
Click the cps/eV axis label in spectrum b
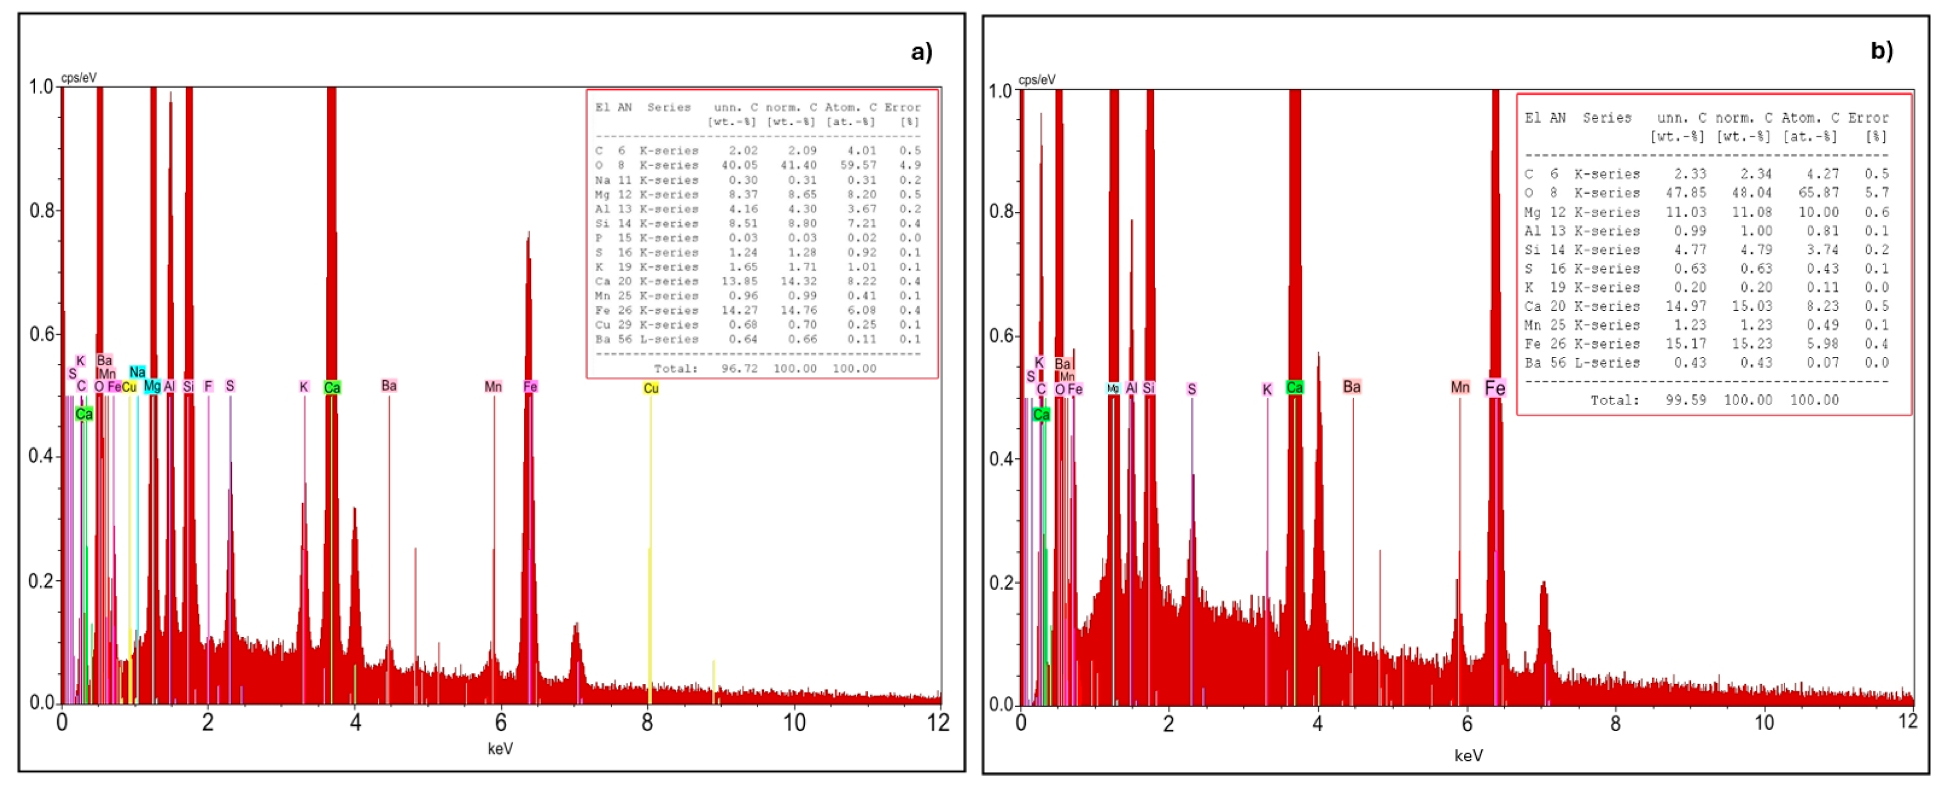pyautogui.click(x=1036, y=80)
